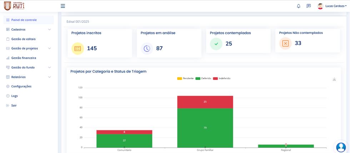
Task: Click the chart title Projetos por Categoria
Action: 108,72
